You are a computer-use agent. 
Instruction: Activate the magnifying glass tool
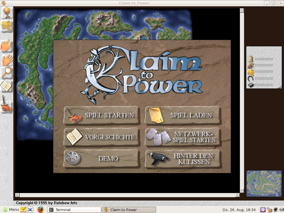pyautogui.click(x=6, y=72)
